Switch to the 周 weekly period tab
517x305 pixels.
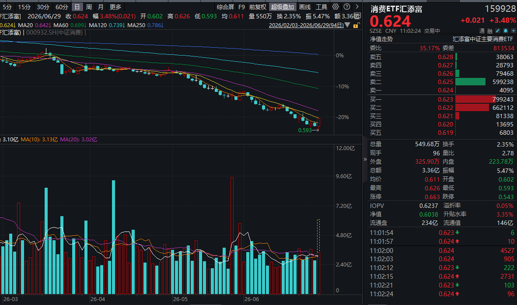click(x=89, y=7)
